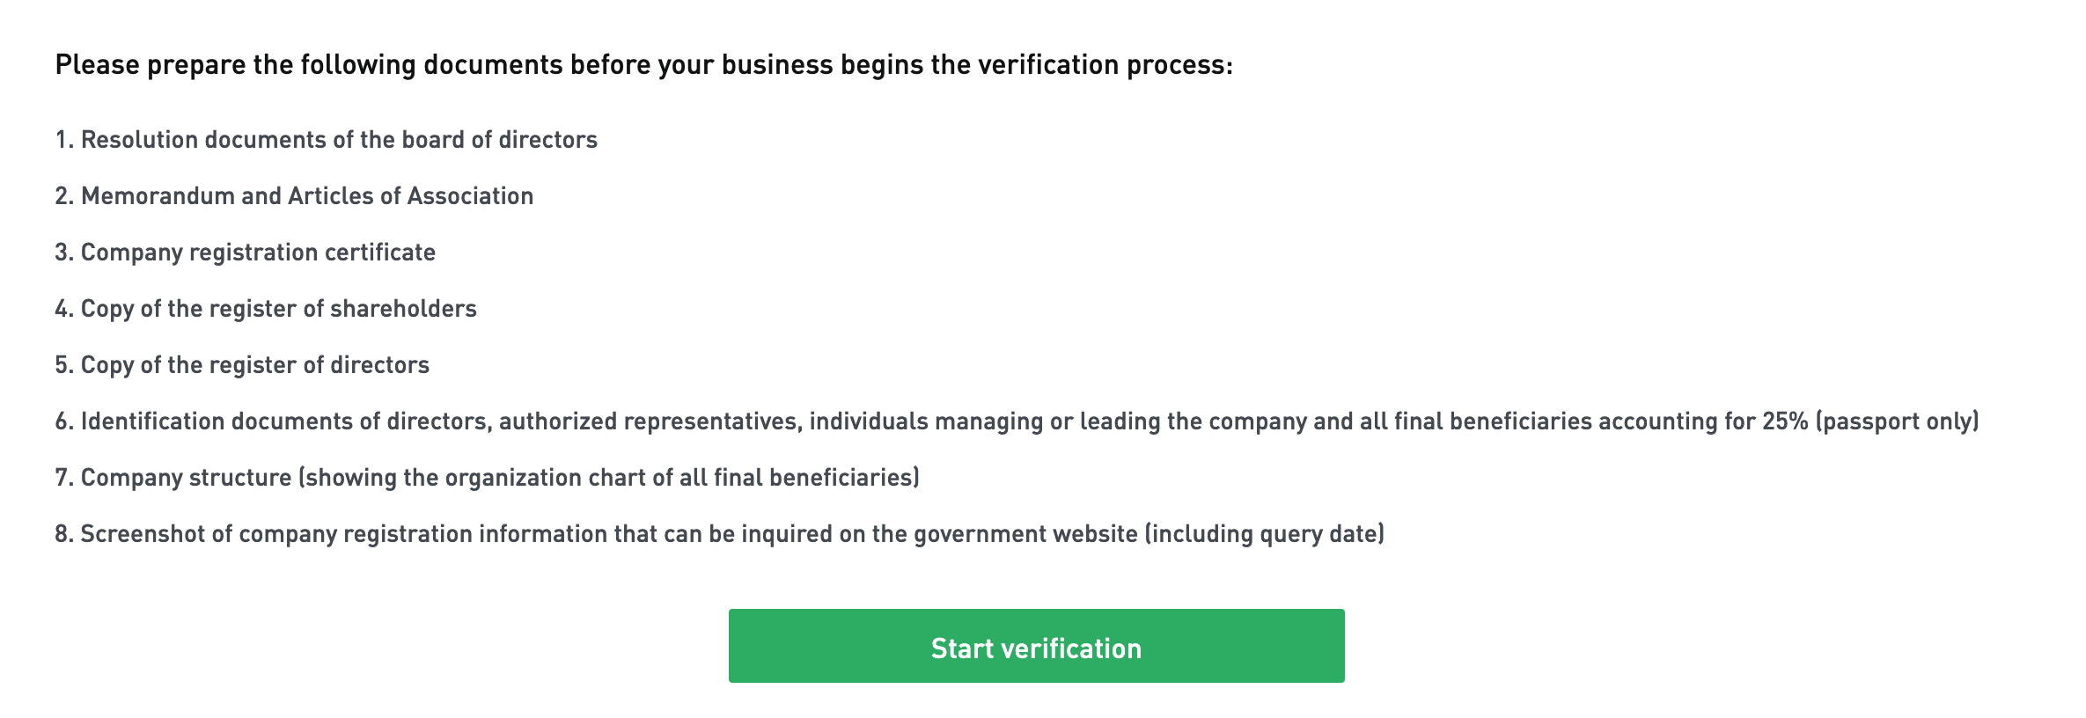Screen dimensions: 2086x718
Task: Click the number '1.' list marker
Action: (64, 140)
